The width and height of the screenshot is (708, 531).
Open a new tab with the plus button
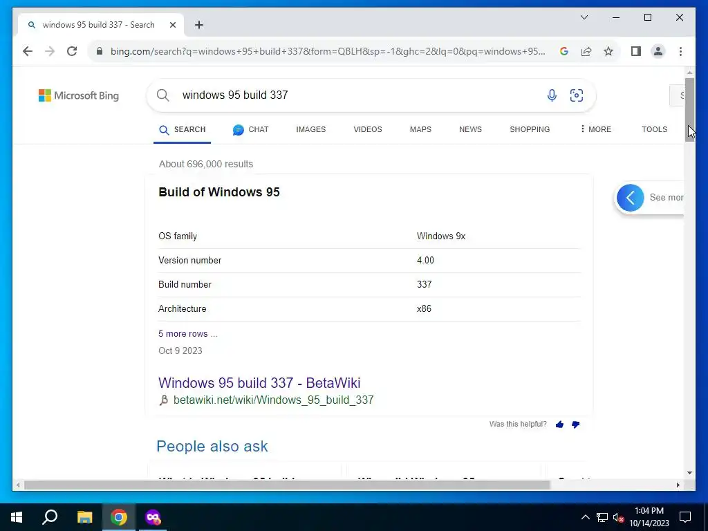click(x=199, y=25)
